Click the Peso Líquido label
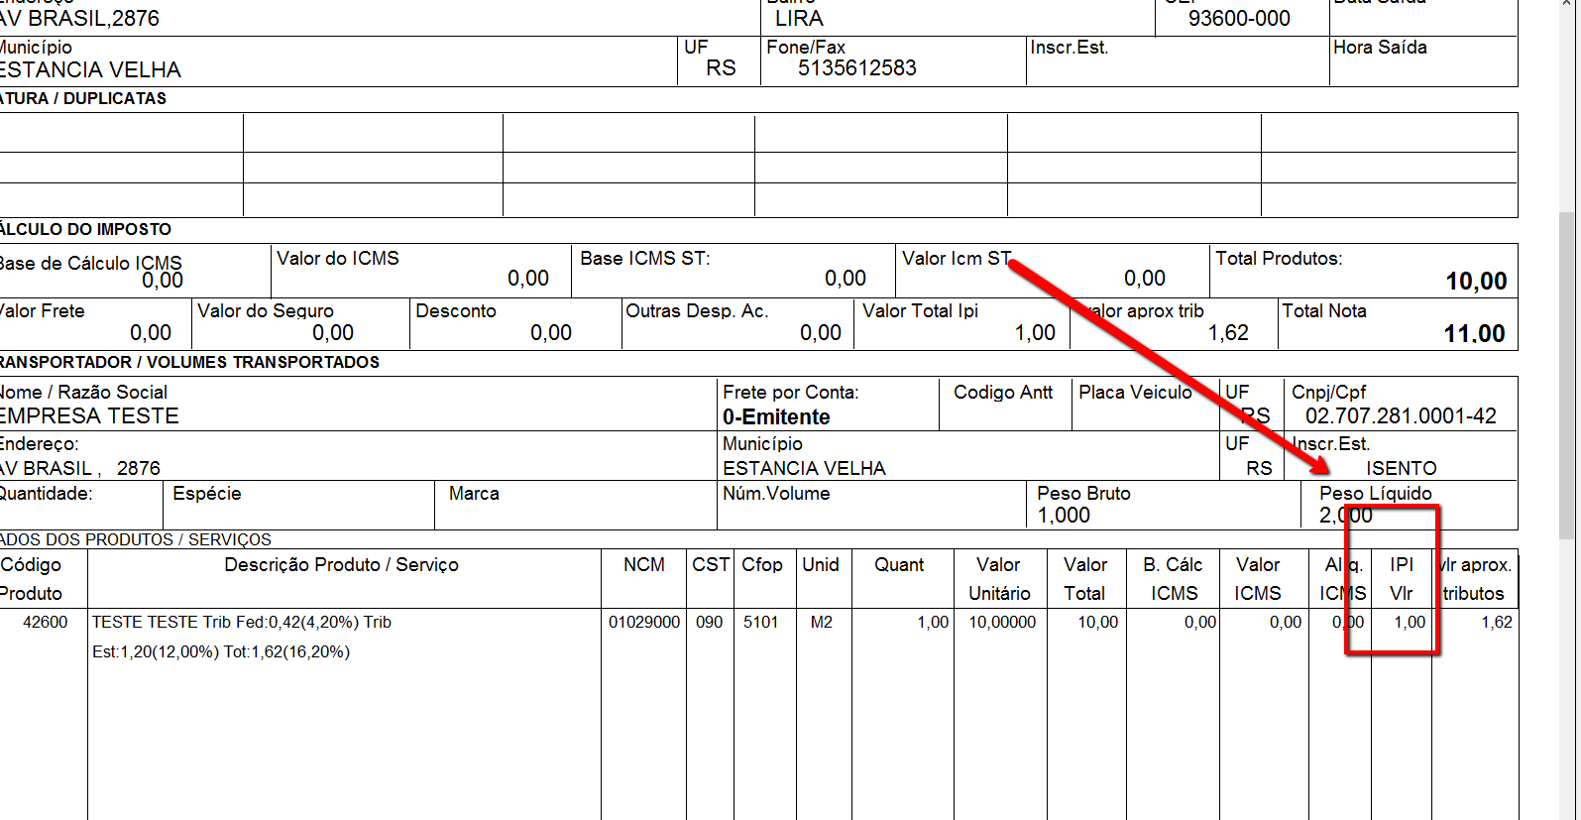This screenshot has height=820, width=1581. (1376, 494)
